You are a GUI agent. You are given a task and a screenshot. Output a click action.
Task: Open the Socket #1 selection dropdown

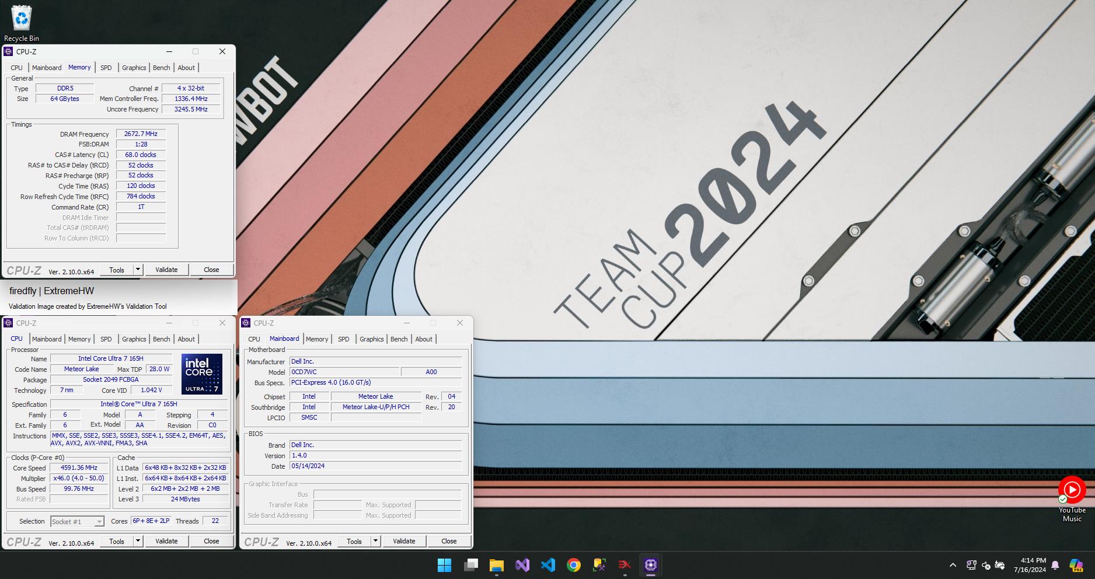(x=77, y=521)
